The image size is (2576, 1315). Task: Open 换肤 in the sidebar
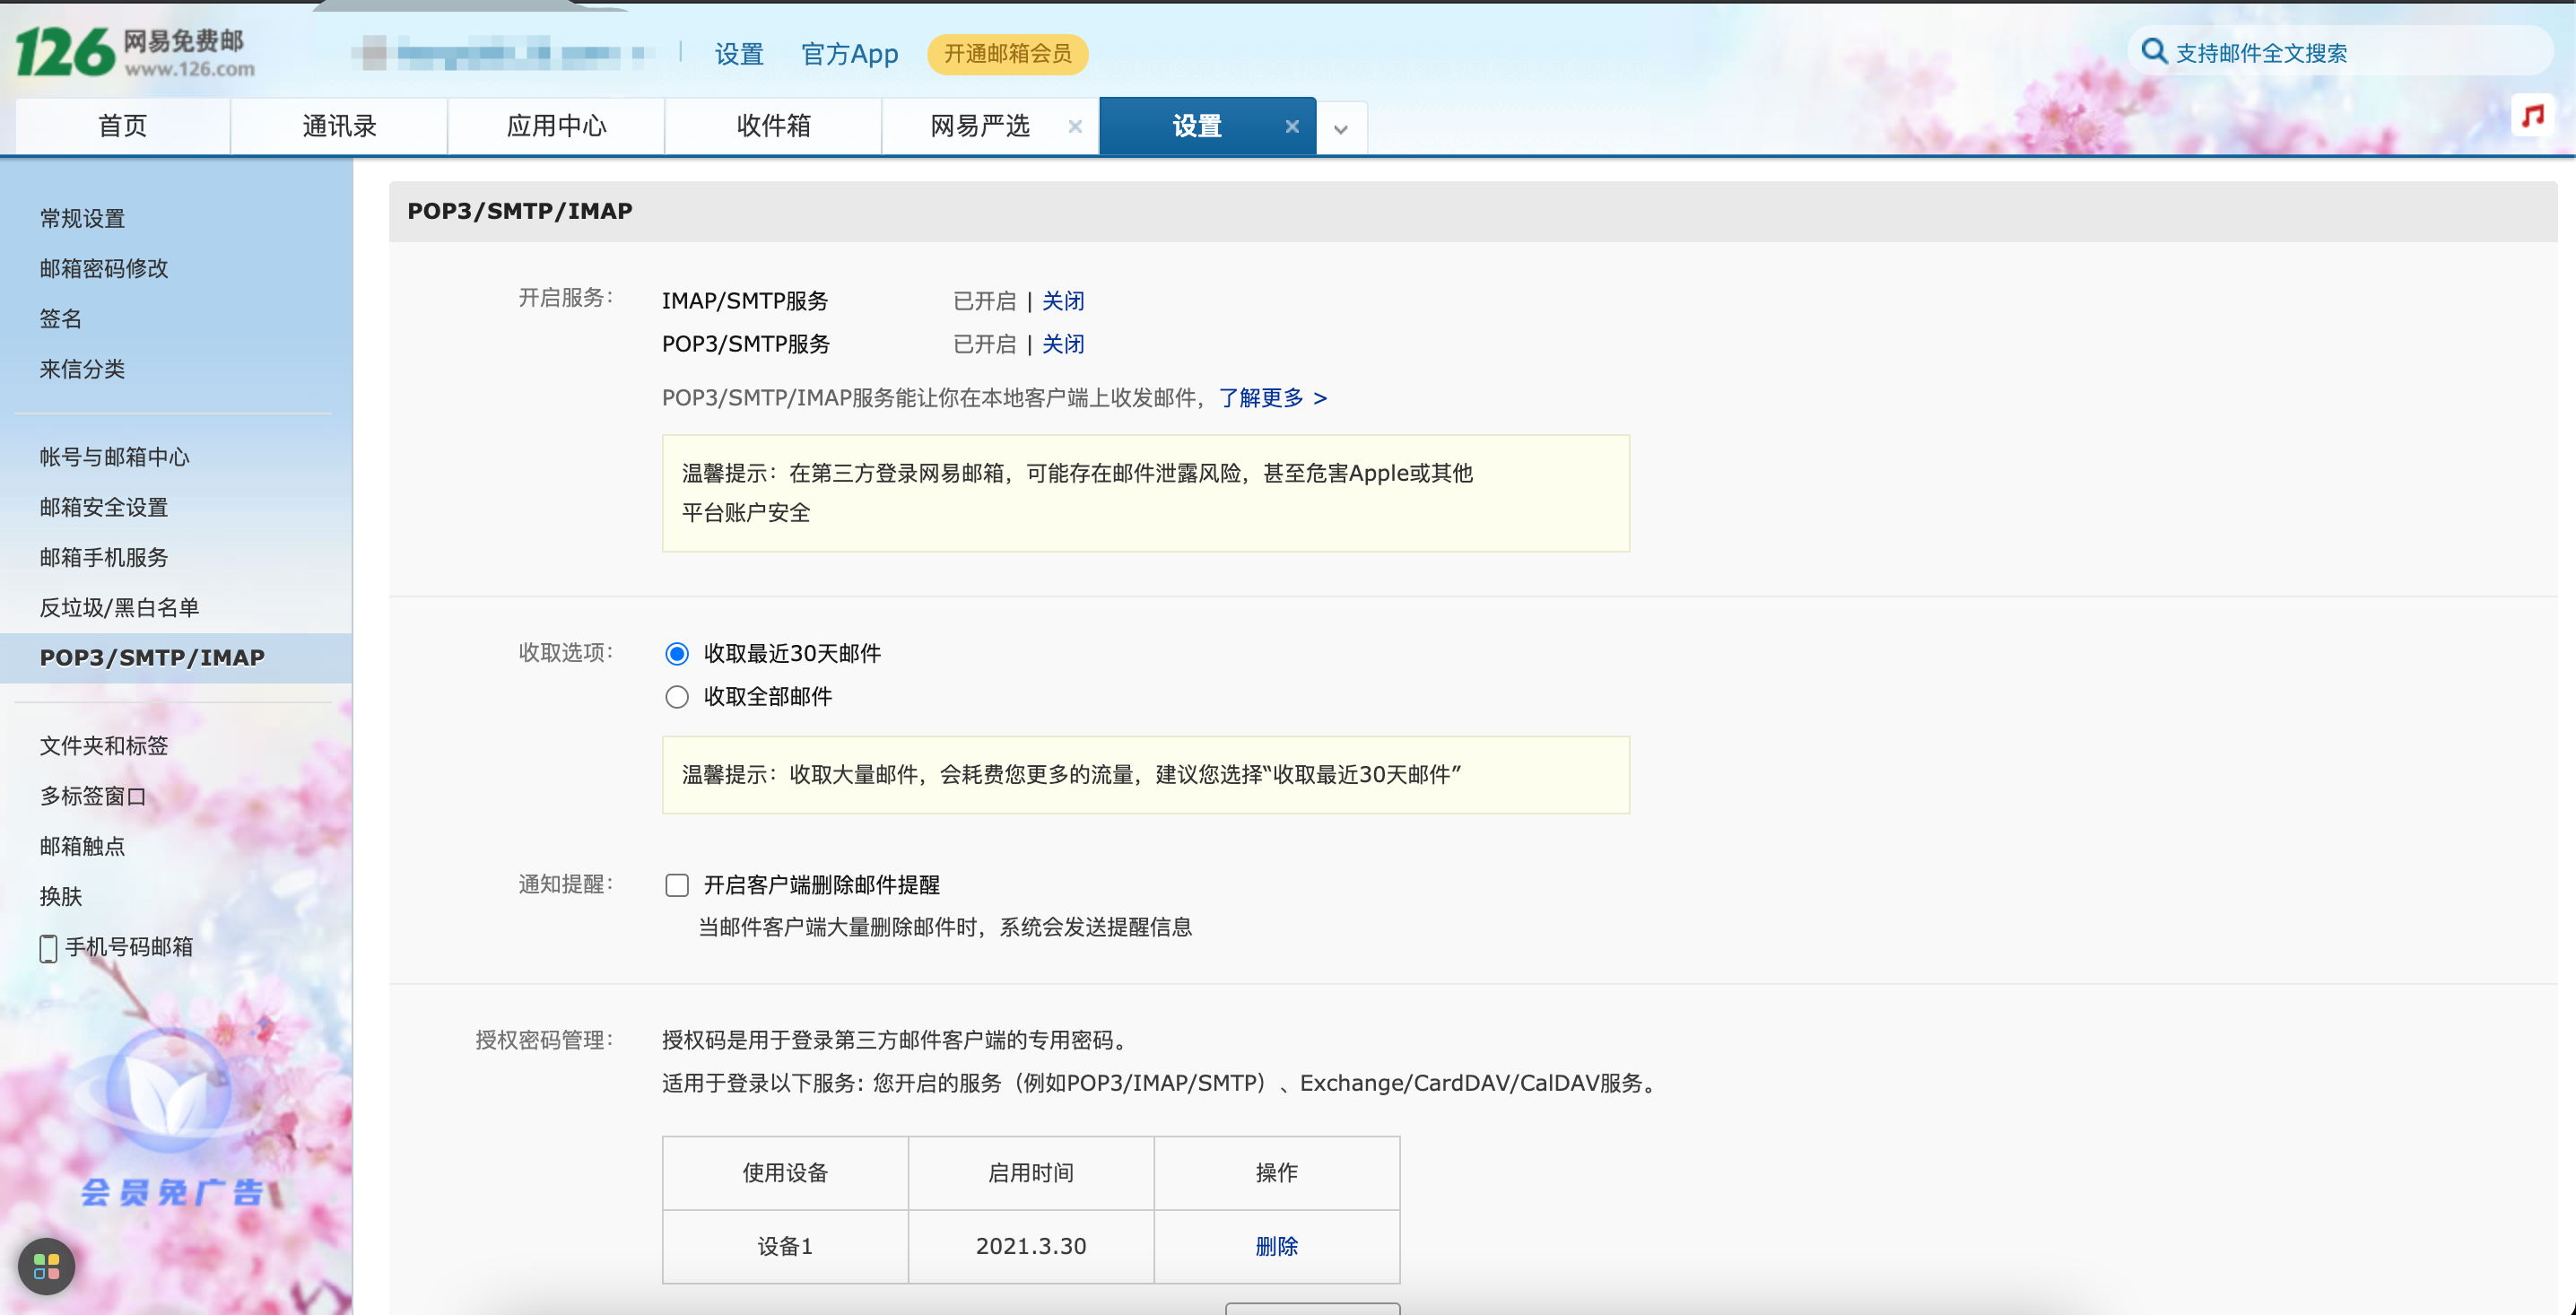click(x=61, y=896)
